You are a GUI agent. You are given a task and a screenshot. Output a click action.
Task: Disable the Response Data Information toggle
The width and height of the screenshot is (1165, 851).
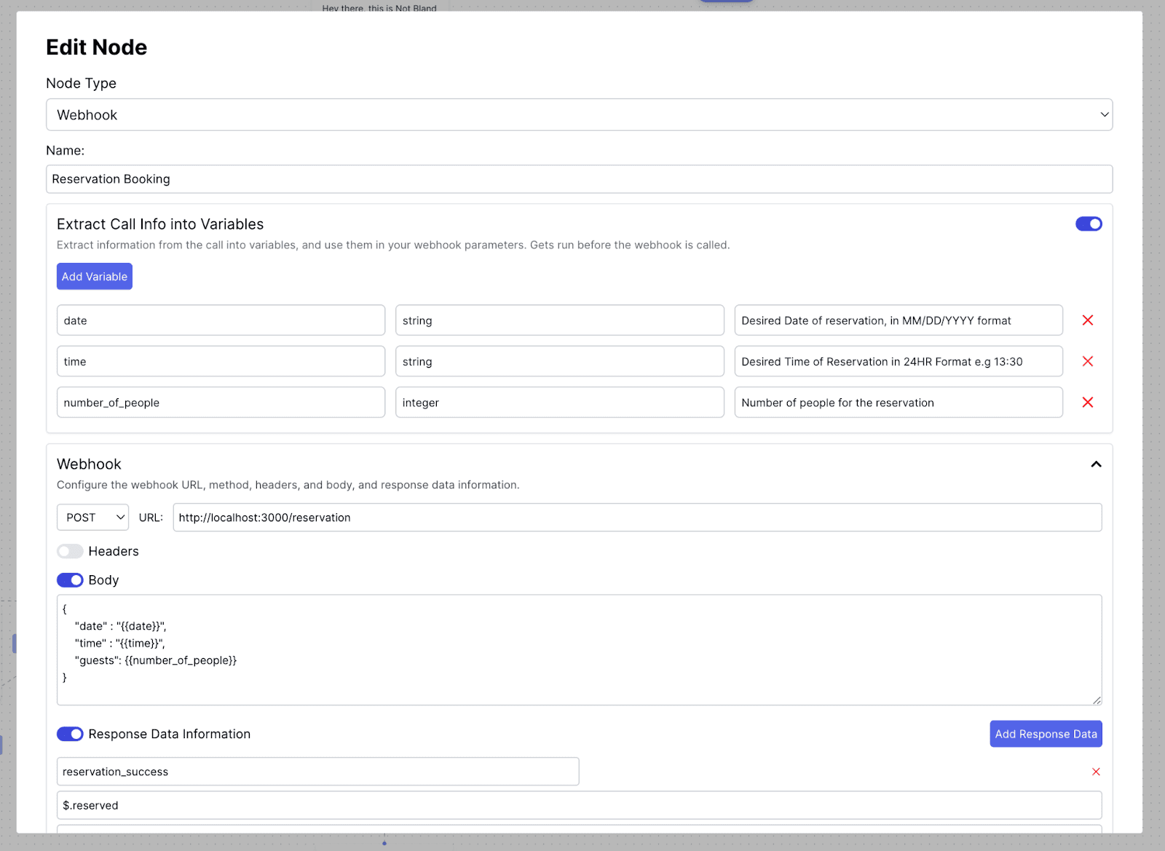point(70,734)
